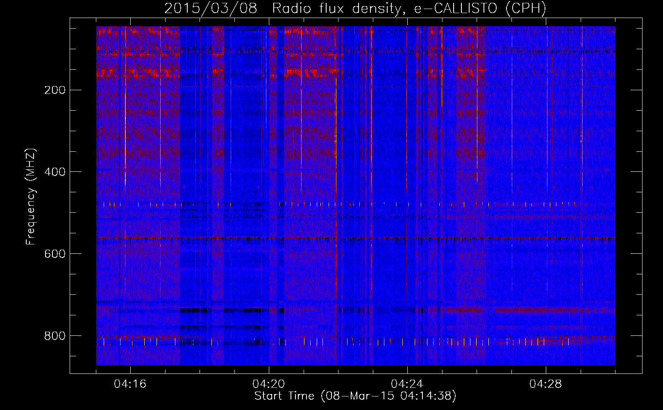The height and width of the screenshot is (410, 663).
Task: Select the 400 frequency tick label
Action: 55,172
